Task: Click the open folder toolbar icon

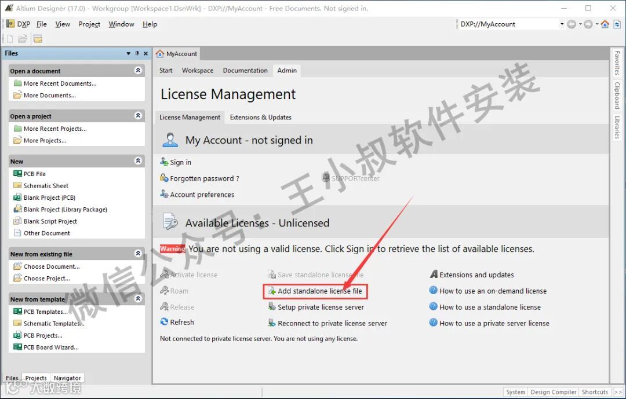Action: (x=23, y=39)
